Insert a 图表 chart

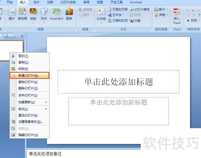pos(69,14)
